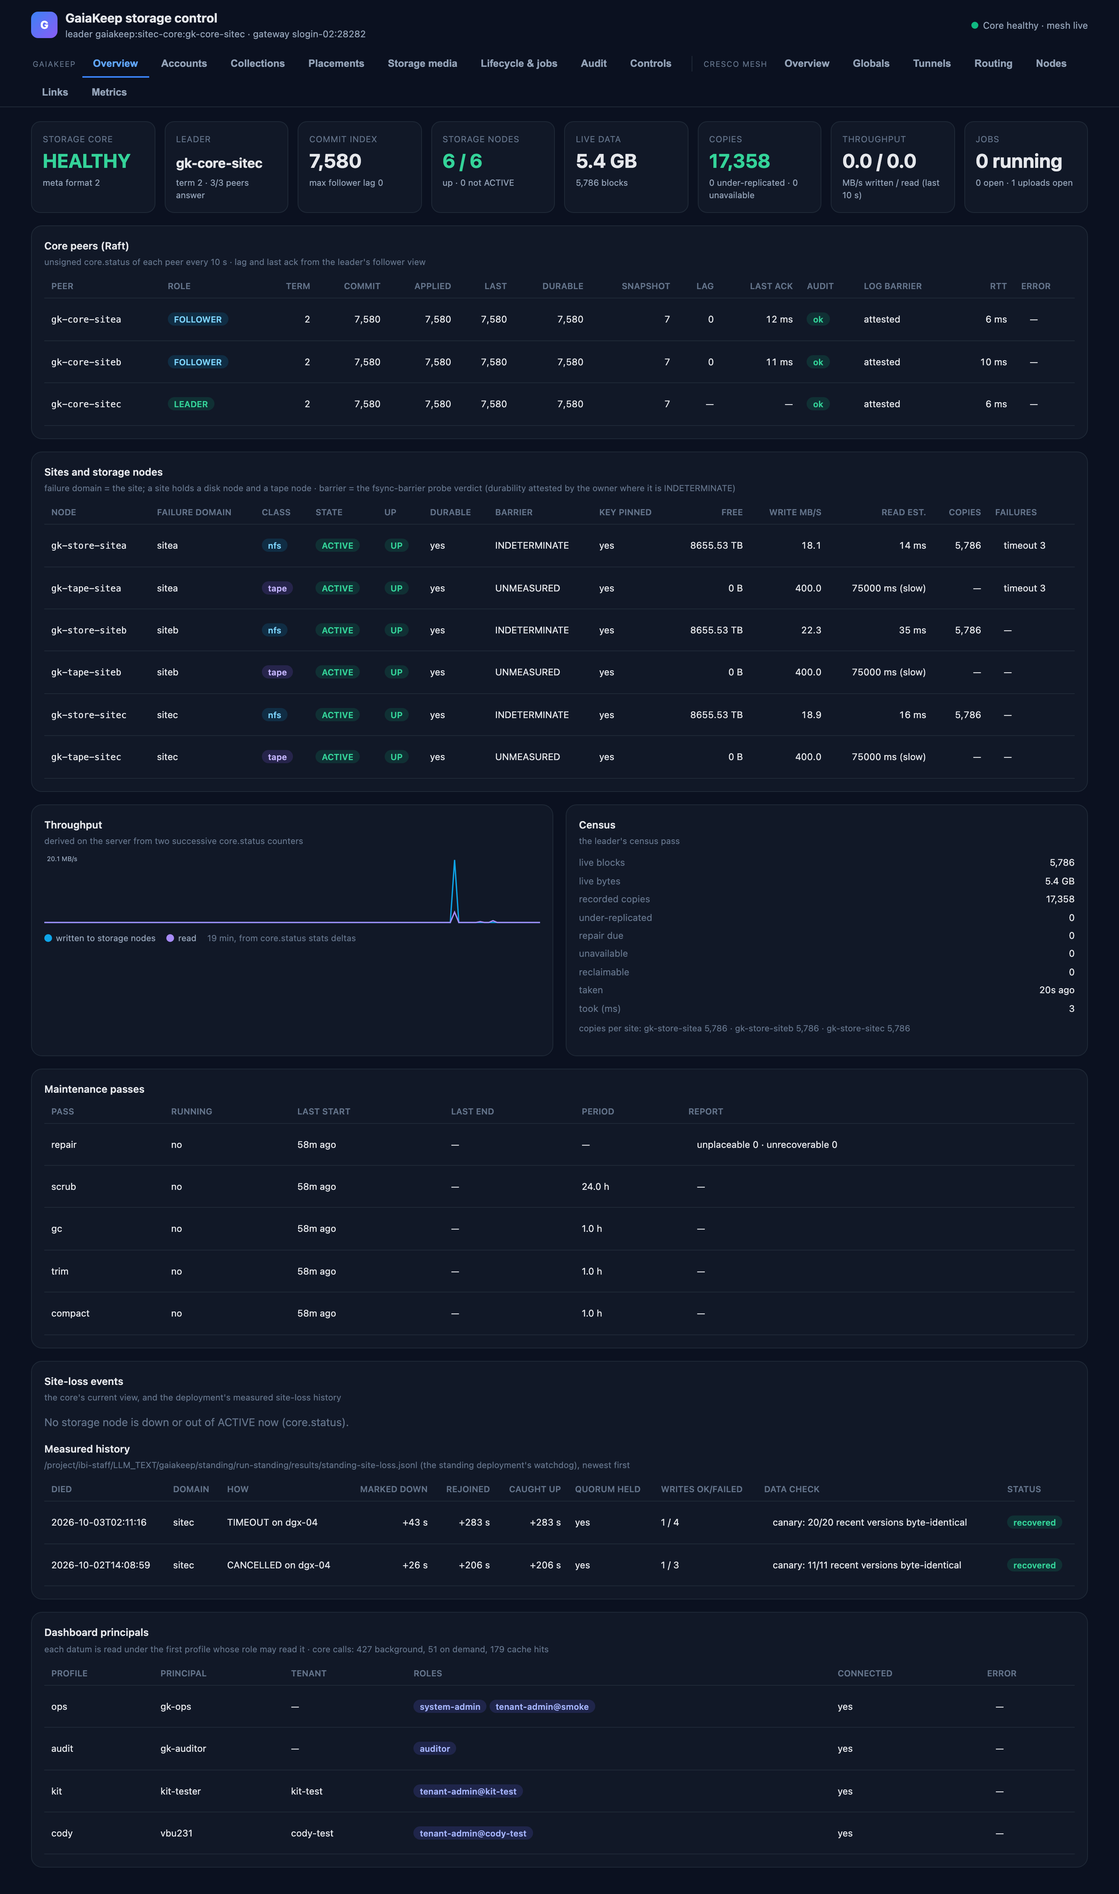Click the purple read legend dot
Viewport: 1119px width, 1894px height.
(171, 938)
